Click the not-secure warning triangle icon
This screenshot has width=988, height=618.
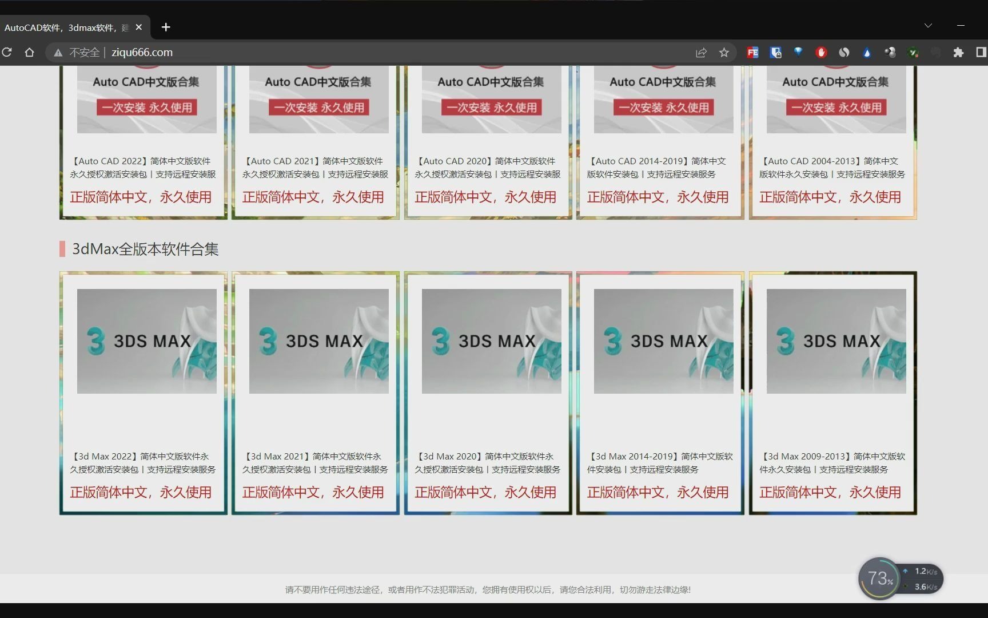[x=58, y=53]
